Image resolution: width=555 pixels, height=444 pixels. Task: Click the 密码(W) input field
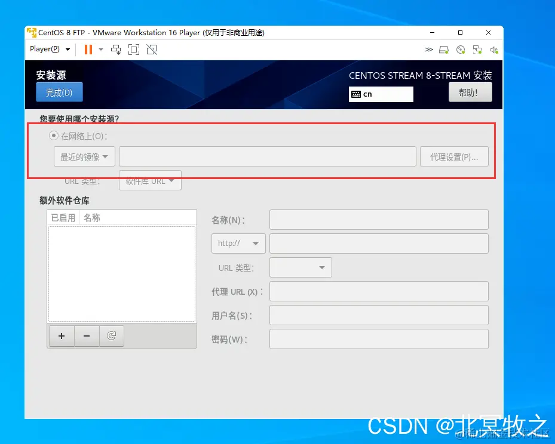[x=379, y=339]
